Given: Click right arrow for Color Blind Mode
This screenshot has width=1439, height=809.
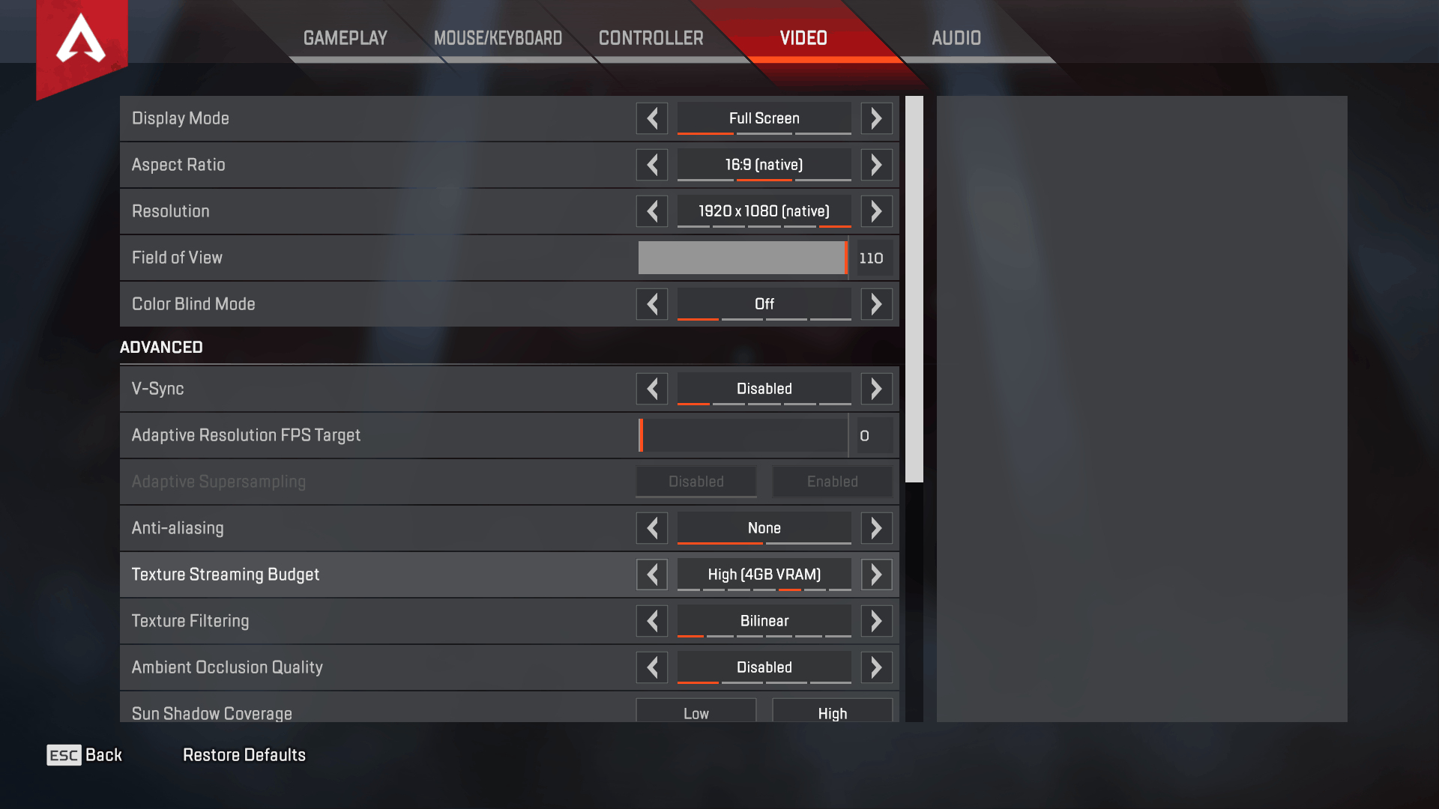Looking at the screenshot, I should 875,304.
